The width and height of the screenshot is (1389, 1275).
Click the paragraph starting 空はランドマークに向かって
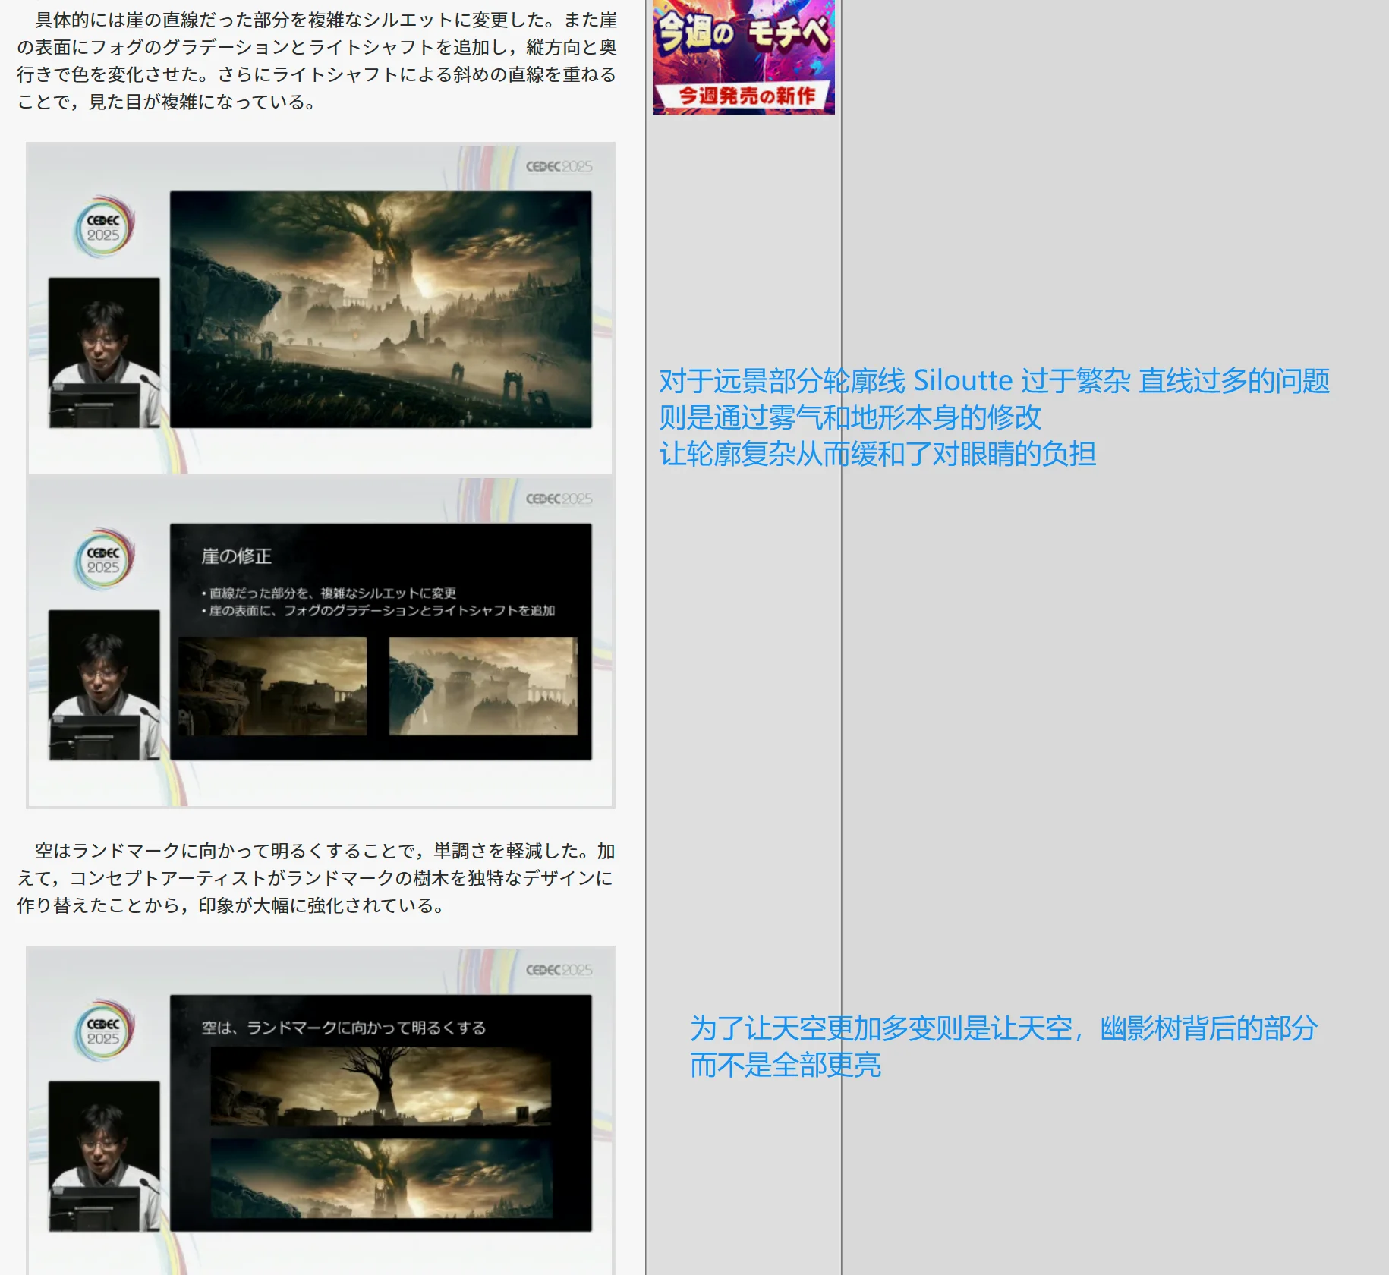pos(317,878)
